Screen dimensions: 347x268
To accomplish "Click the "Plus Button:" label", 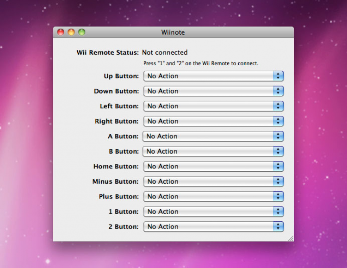I will point(119,197).
